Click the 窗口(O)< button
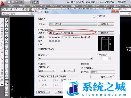Screen dimensions: 131x98 pyautogui.click(x=68, y=71)
